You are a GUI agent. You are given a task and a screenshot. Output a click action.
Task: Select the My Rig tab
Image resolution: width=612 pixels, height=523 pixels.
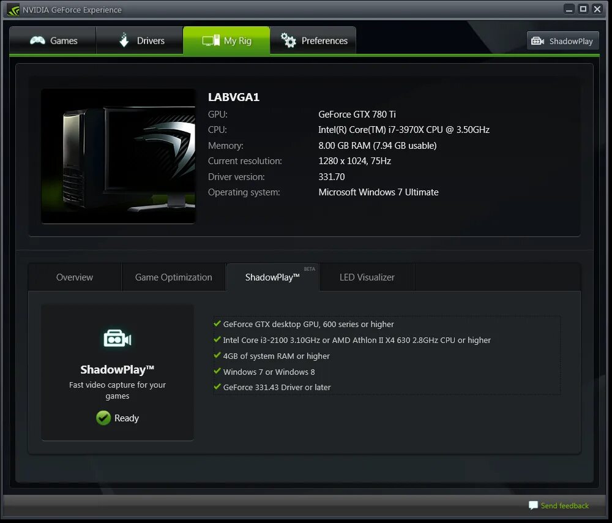tap(226, 40)
